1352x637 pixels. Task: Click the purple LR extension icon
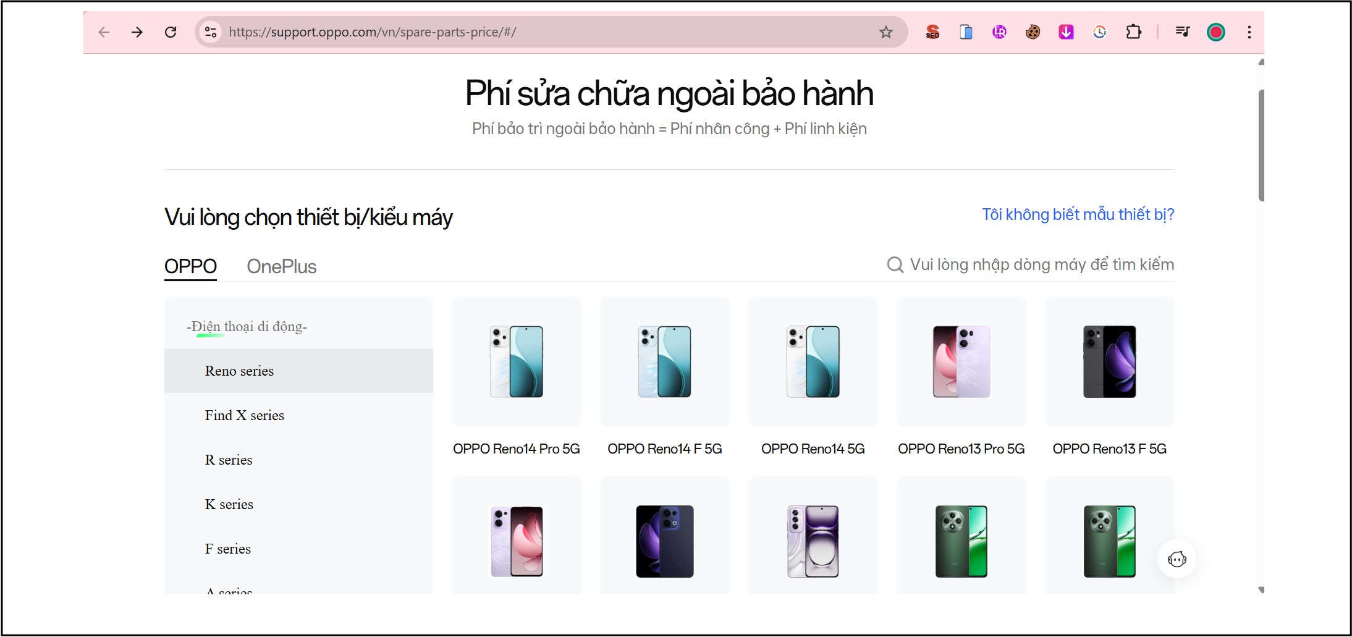tap(999, 32)
